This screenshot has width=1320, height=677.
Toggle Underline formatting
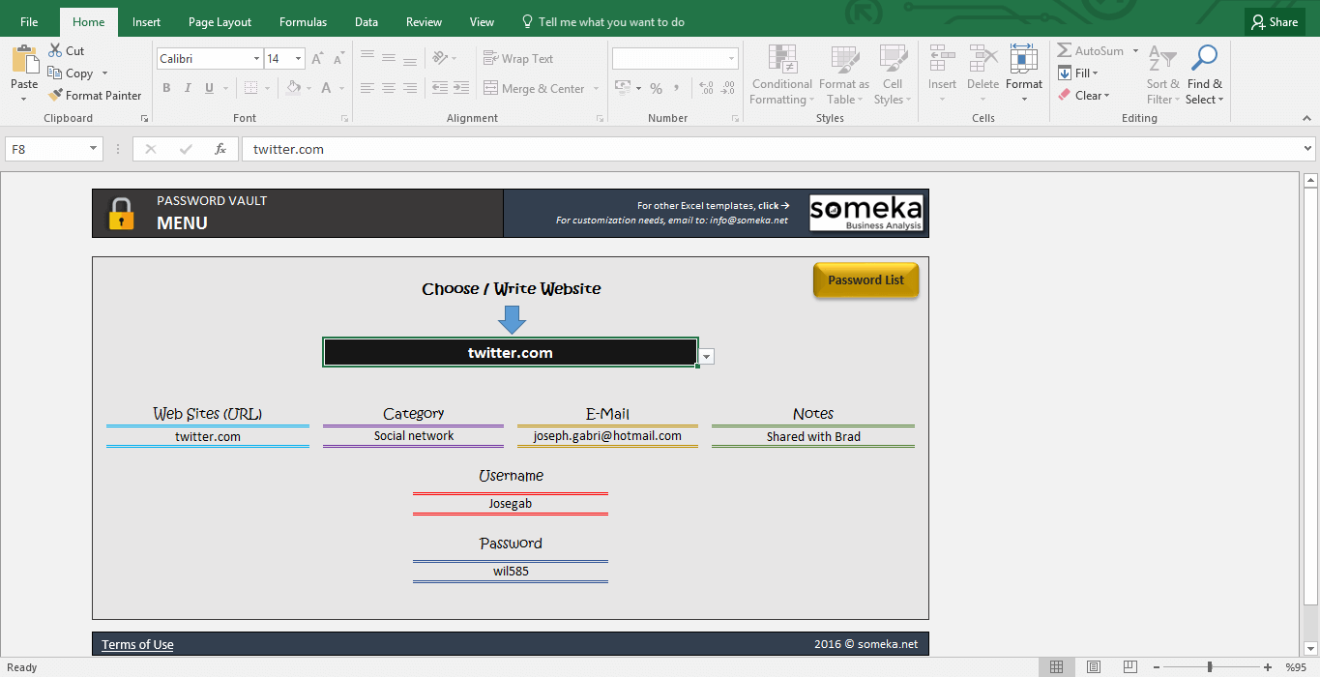coord(209,88)
